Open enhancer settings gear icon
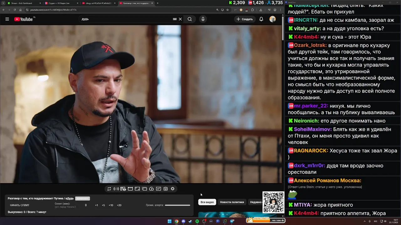 173,189
